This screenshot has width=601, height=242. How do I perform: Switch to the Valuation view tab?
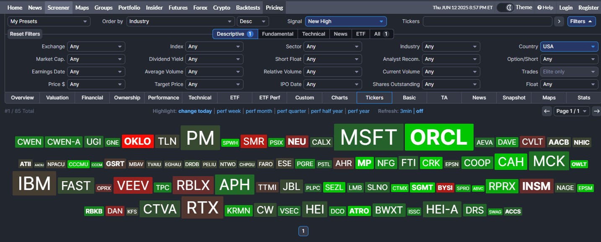(57, 98)
